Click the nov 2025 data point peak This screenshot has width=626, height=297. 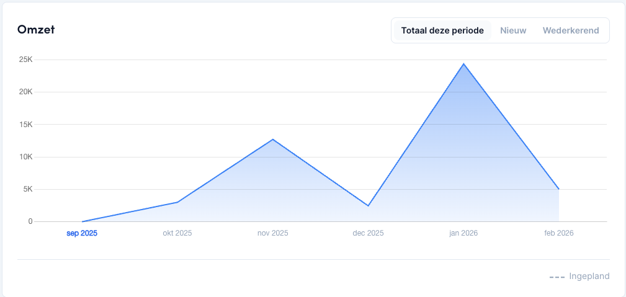pos(273,140)
